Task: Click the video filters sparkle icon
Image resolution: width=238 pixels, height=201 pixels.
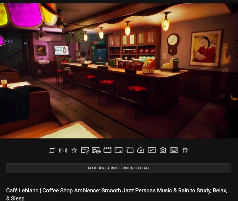Action: (x=151, y=150)
